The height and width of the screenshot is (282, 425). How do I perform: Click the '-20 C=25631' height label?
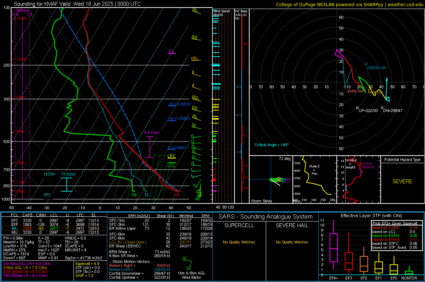(x=179, y=118)
